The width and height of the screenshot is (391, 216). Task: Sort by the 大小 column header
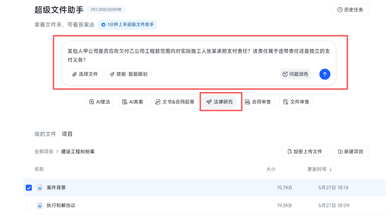coord(271,169)
